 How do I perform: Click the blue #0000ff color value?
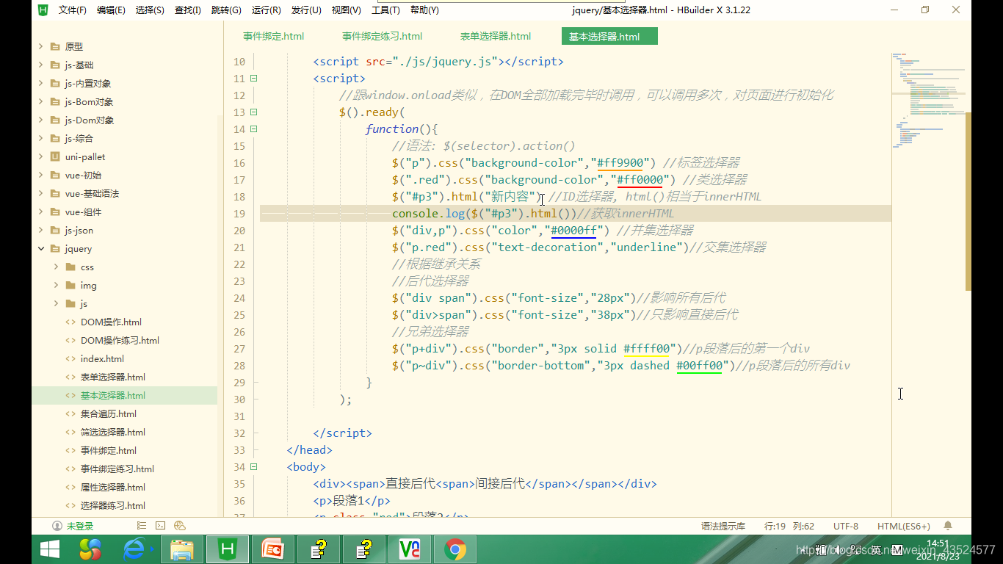574,231
